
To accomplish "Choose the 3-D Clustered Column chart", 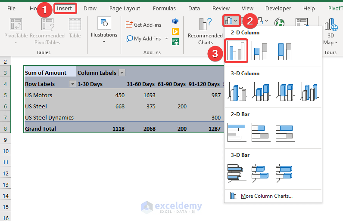I will point(237,92).
